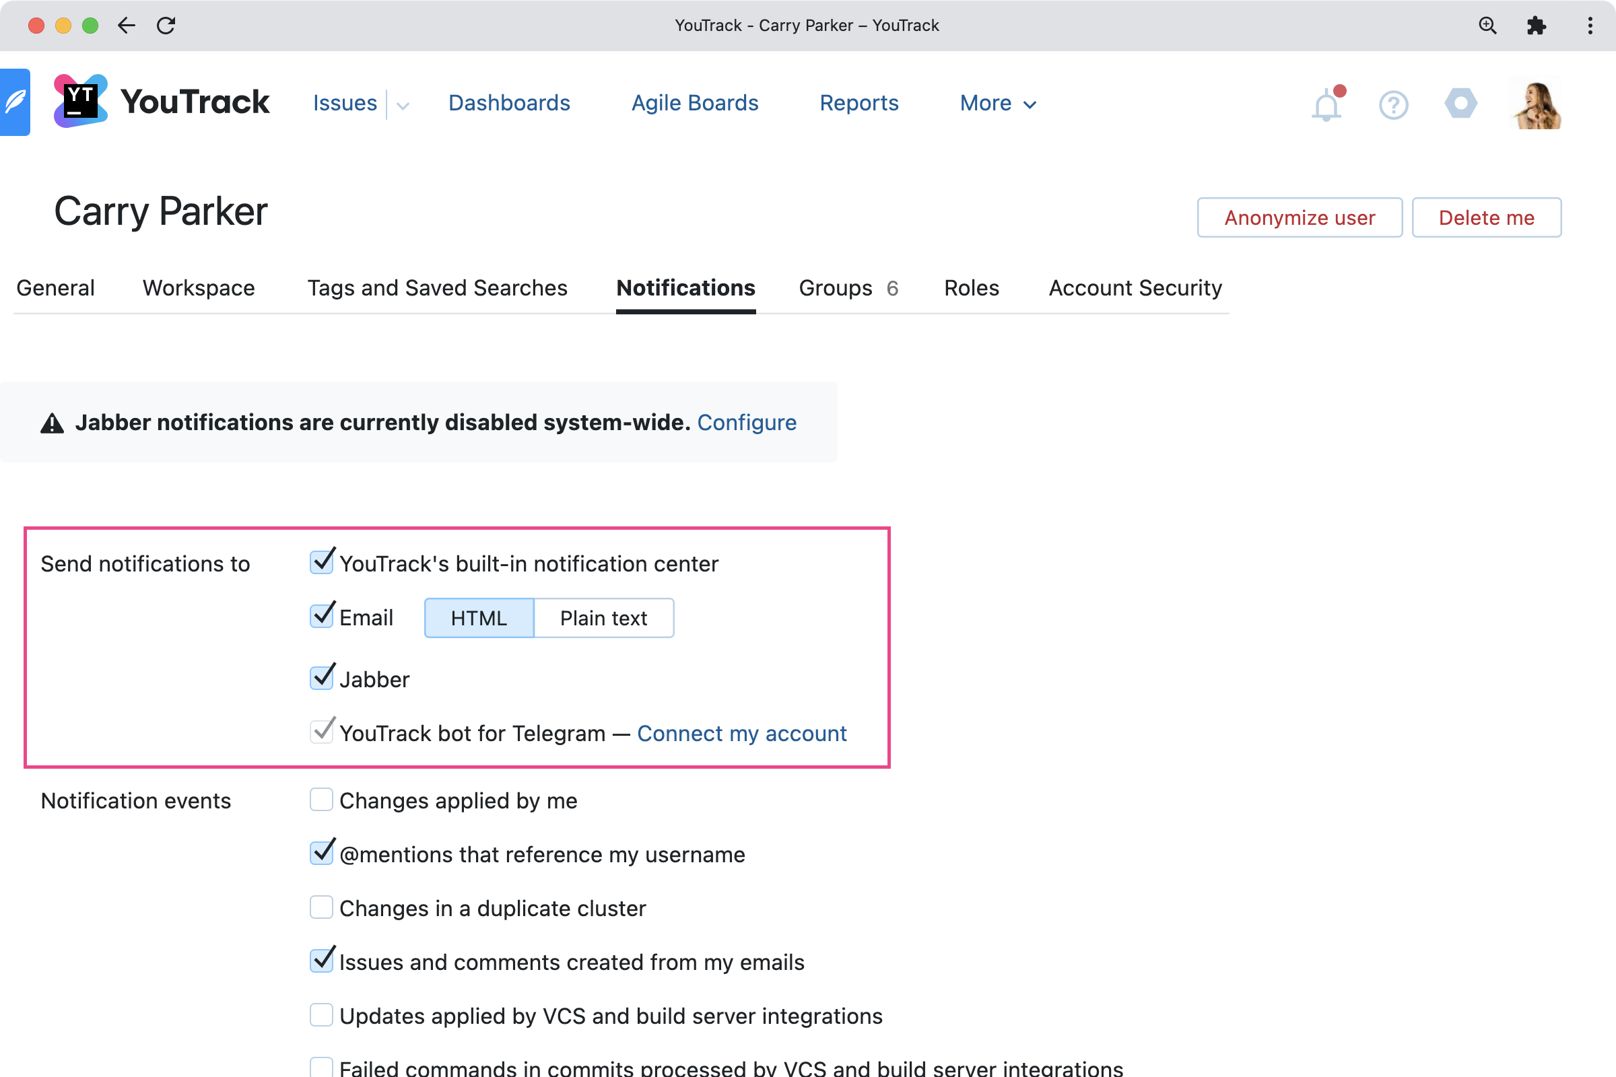The height and width of the screenshot is (1077, 1616).
Task: Click the browser back arrow
Action: pyautogui.click(x=127, y=26)
